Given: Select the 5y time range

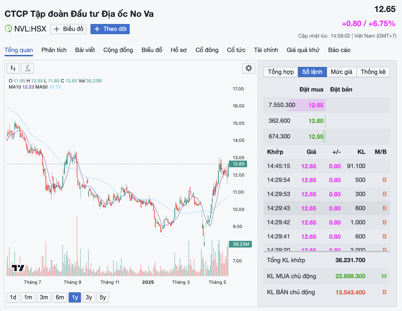Looking at the screenshot, I should coord(103,297).
